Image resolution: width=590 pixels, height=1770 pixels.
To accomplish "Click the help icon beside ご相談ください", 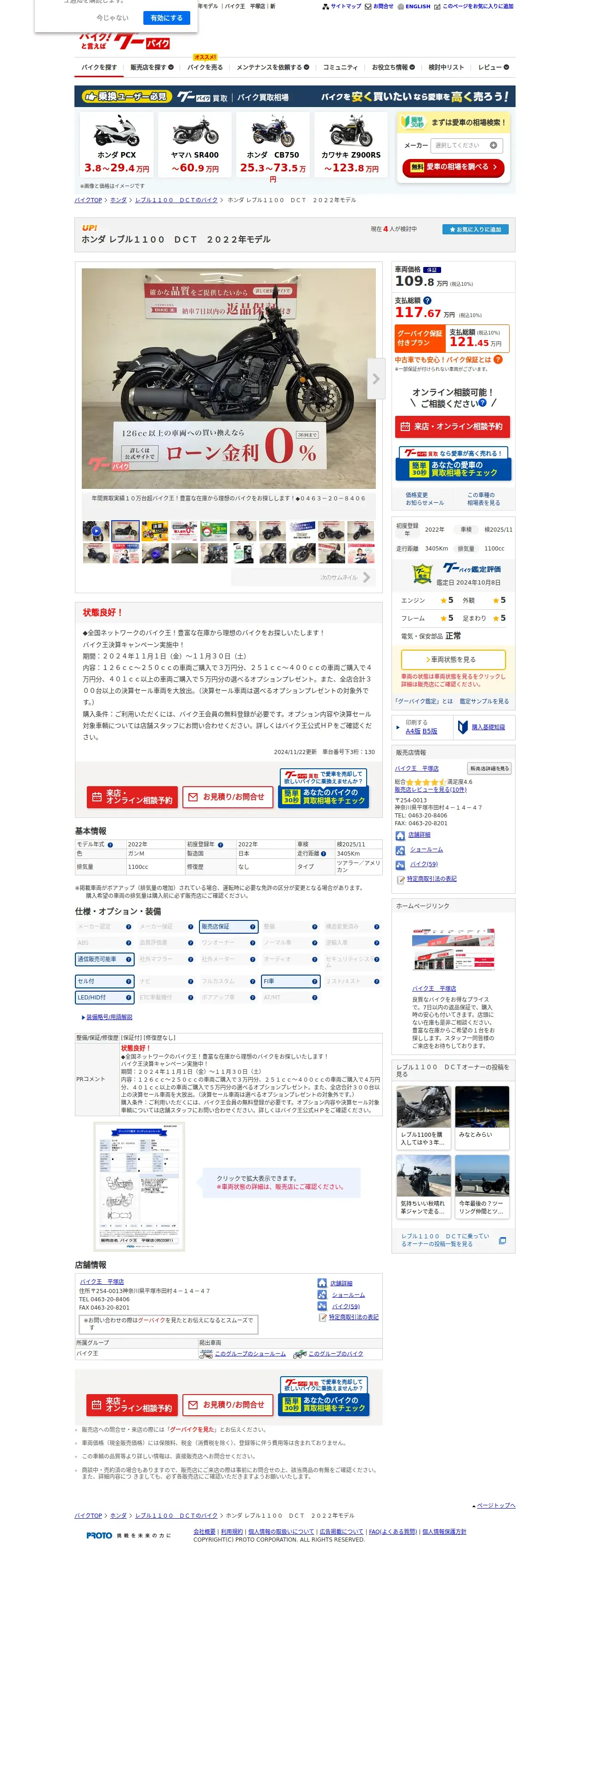I will pos(482,403).
